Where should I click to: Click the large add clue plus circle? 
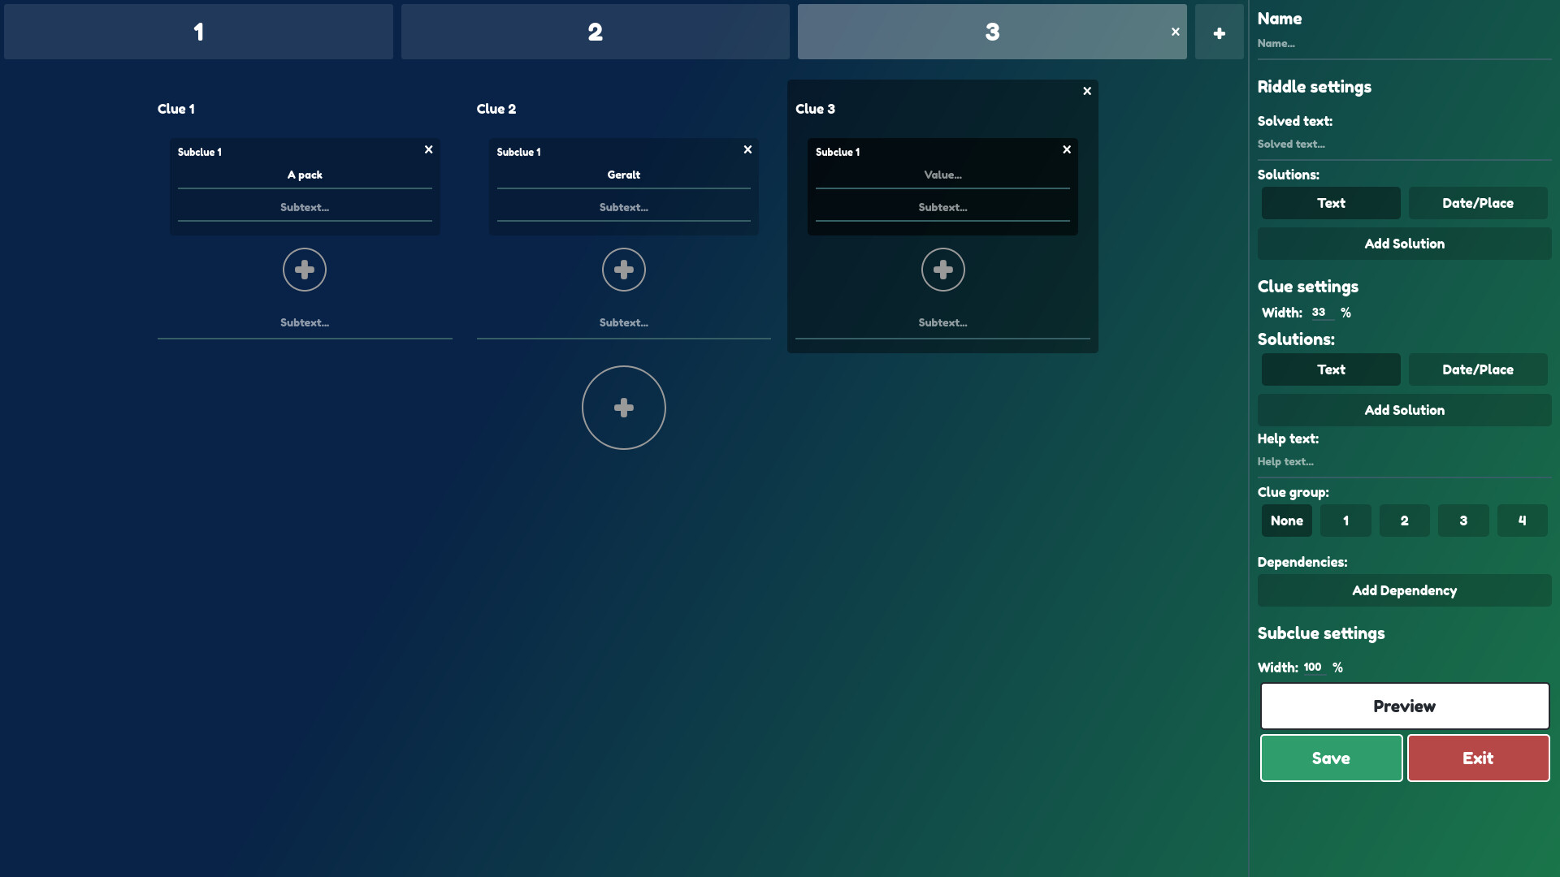point(623,408)
